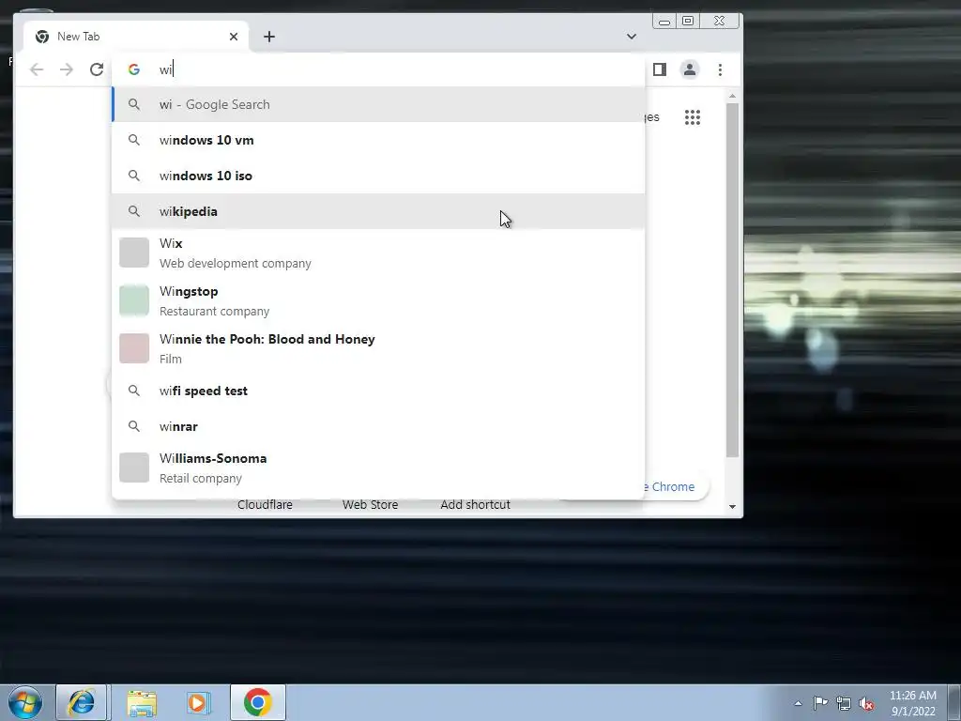This screenshot has width=961, height=721.
Task: Open a new tab with plus button
Action: [269, 37]
